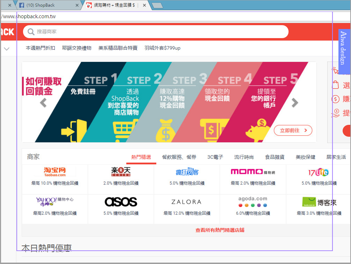Close the (10) ShopBack Facebook tab
351x264 pixels.
[x=77, y=5]
